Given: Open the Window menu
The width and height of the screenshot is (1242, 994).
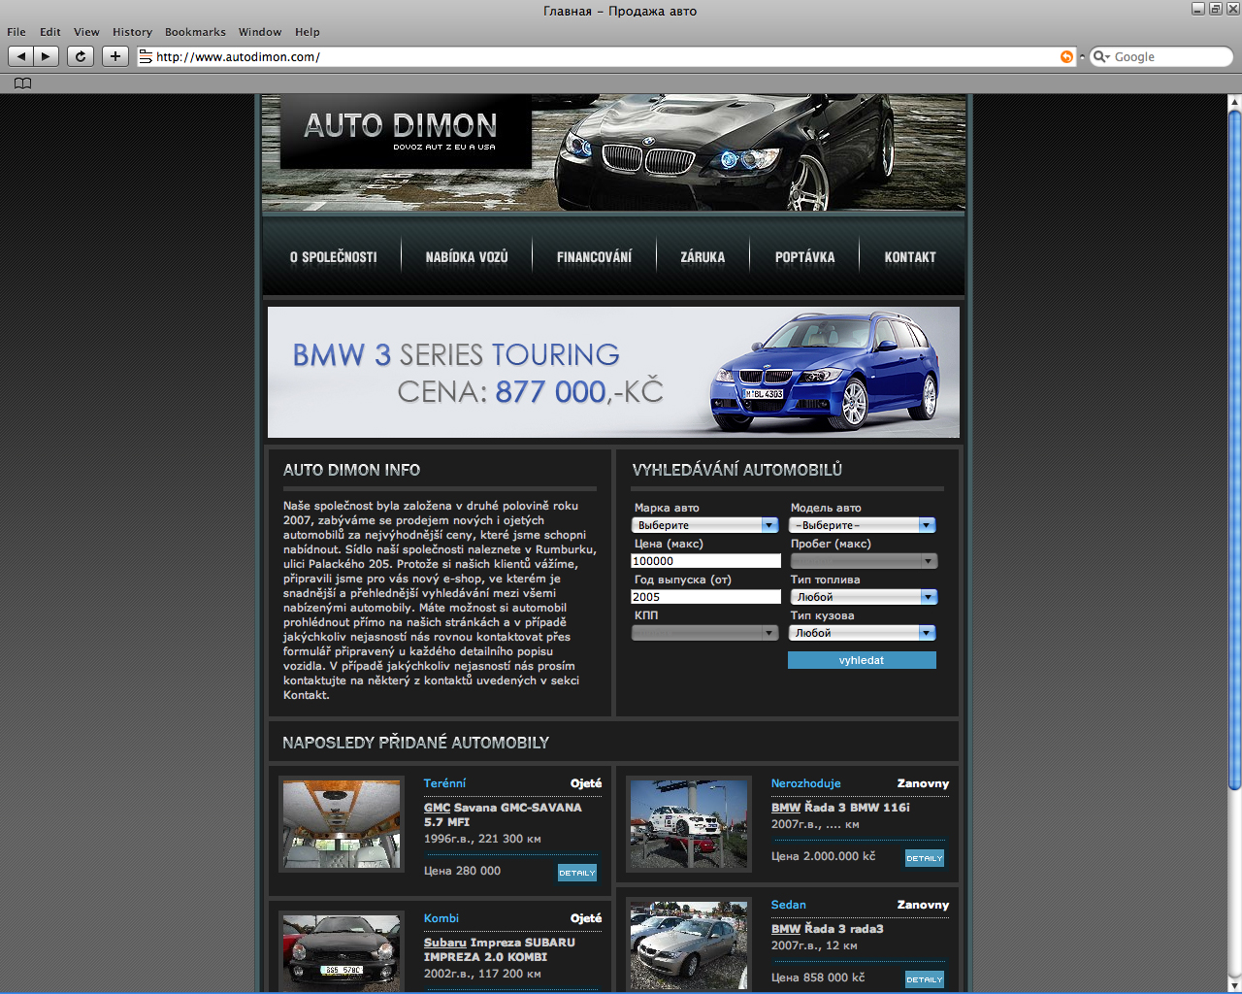Looking at the screenshot, I should (x=260, y=32).
